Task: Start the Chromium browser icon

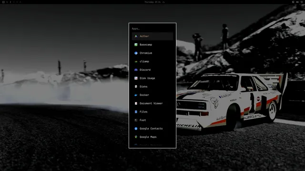Action: 136,53
